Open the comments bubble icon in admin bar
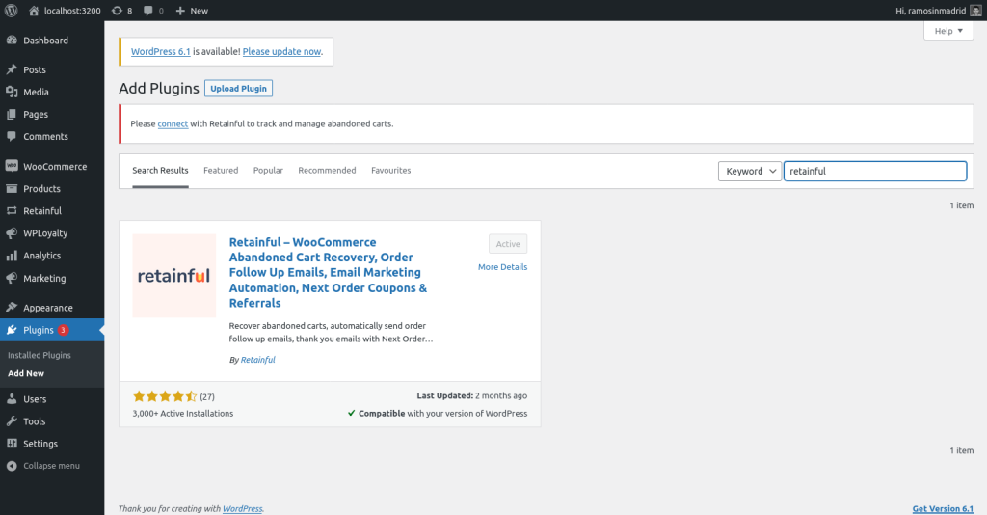The image size is (987, 515). point(147,11)
